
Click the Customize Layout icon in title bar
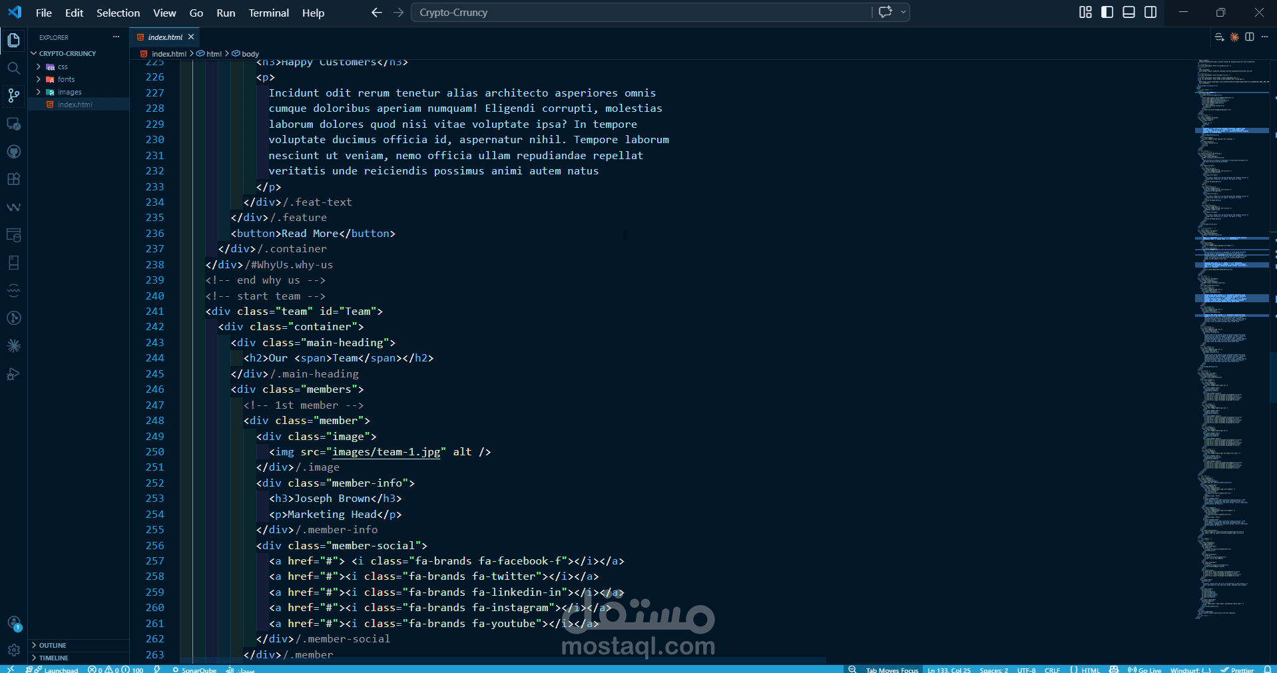[1085, 12]
